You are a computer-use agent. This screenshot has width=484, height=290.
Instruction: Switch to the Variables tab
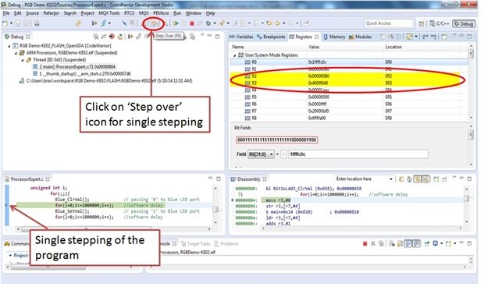[x=242, y=37]
